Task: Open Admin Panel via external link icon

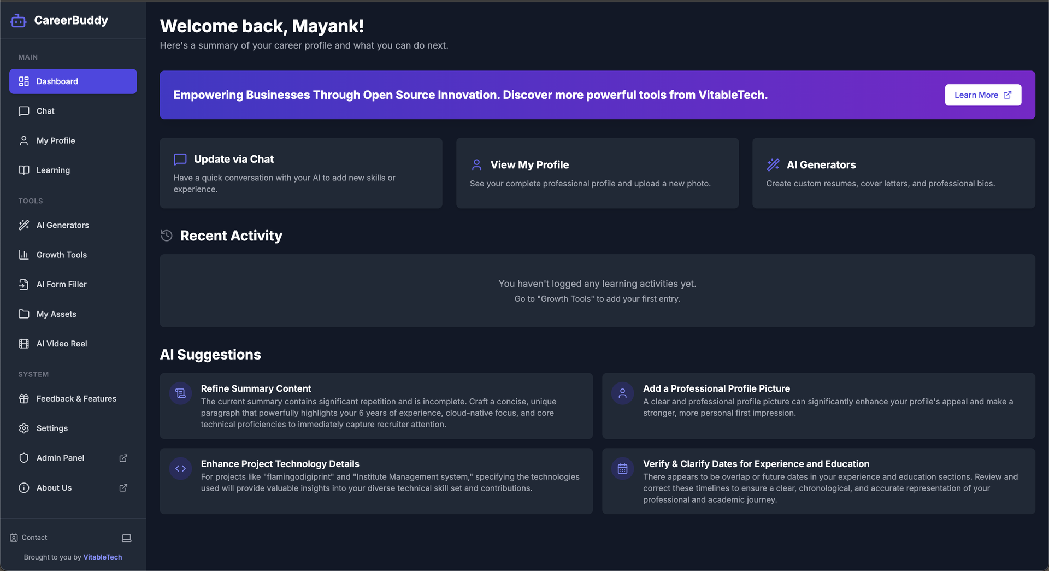Action: click(x=123, y=458)
